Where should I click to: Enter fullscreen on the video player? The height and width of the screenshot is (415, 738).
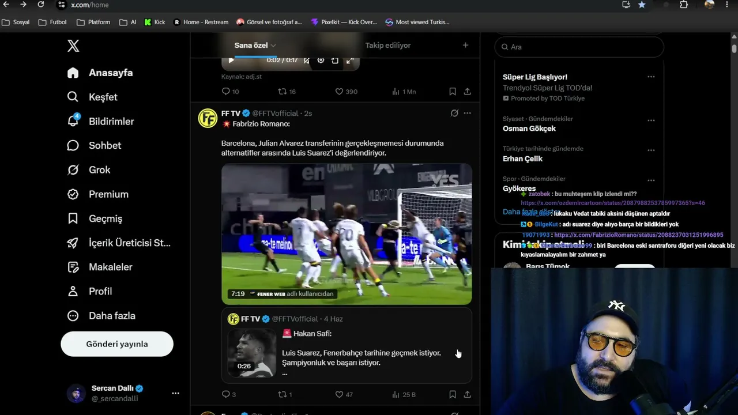tap(350, 60)
